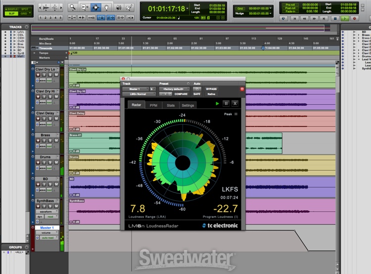Switch to the PPM tab
Image resolution: width=371 pixels, height=274 pixels.
tap(153, 105)
